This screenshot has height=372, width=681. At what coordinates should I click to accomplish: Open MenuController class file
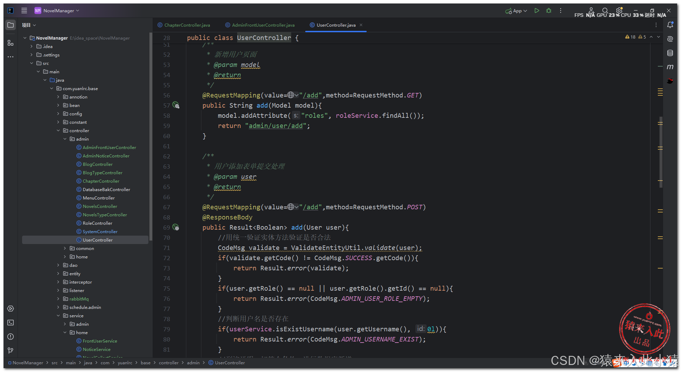[99, 198]
